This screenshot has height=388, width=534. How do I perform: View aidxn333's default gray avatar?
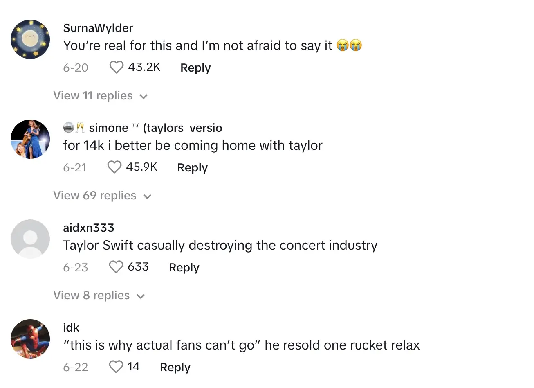pyautogui.click(x=30, y=239)
